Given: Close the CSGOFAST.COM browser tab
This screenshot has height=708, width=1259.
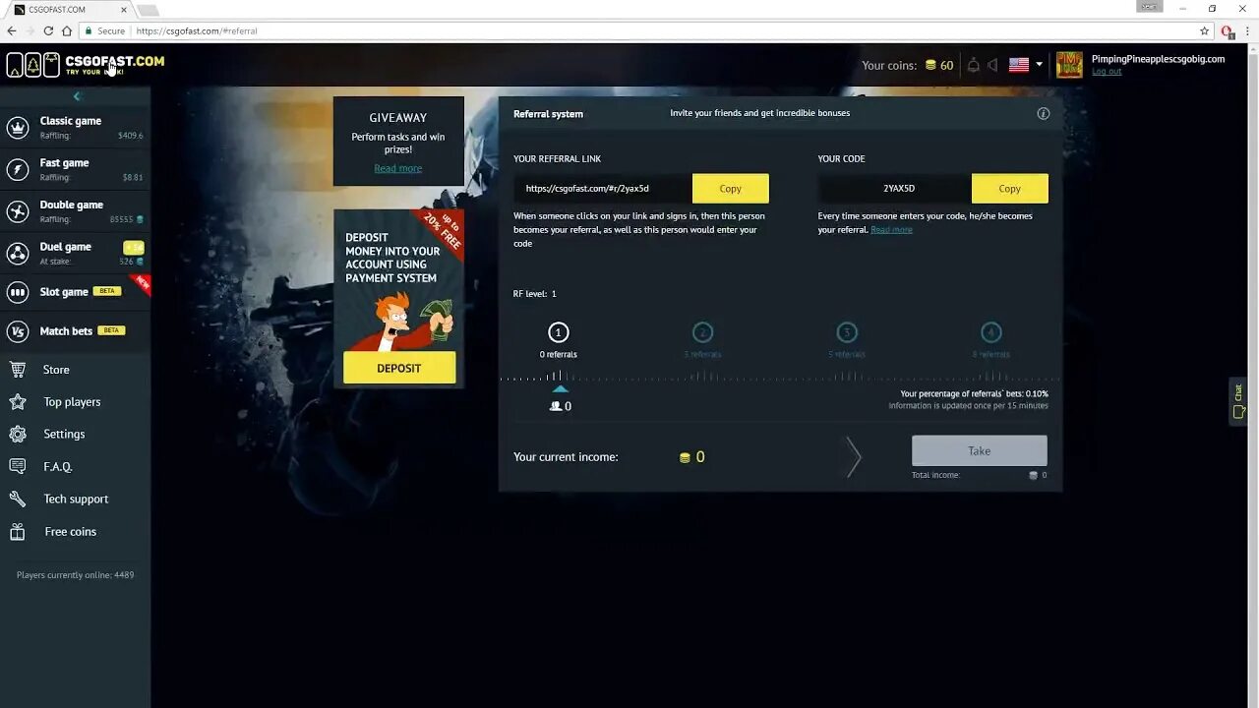Looking at the screenshot, I should click(x=124, y=10).
